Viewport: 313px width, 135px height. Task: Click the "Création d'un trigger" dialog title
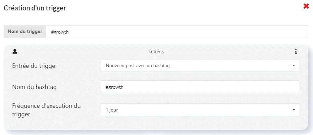click(35, 8)
